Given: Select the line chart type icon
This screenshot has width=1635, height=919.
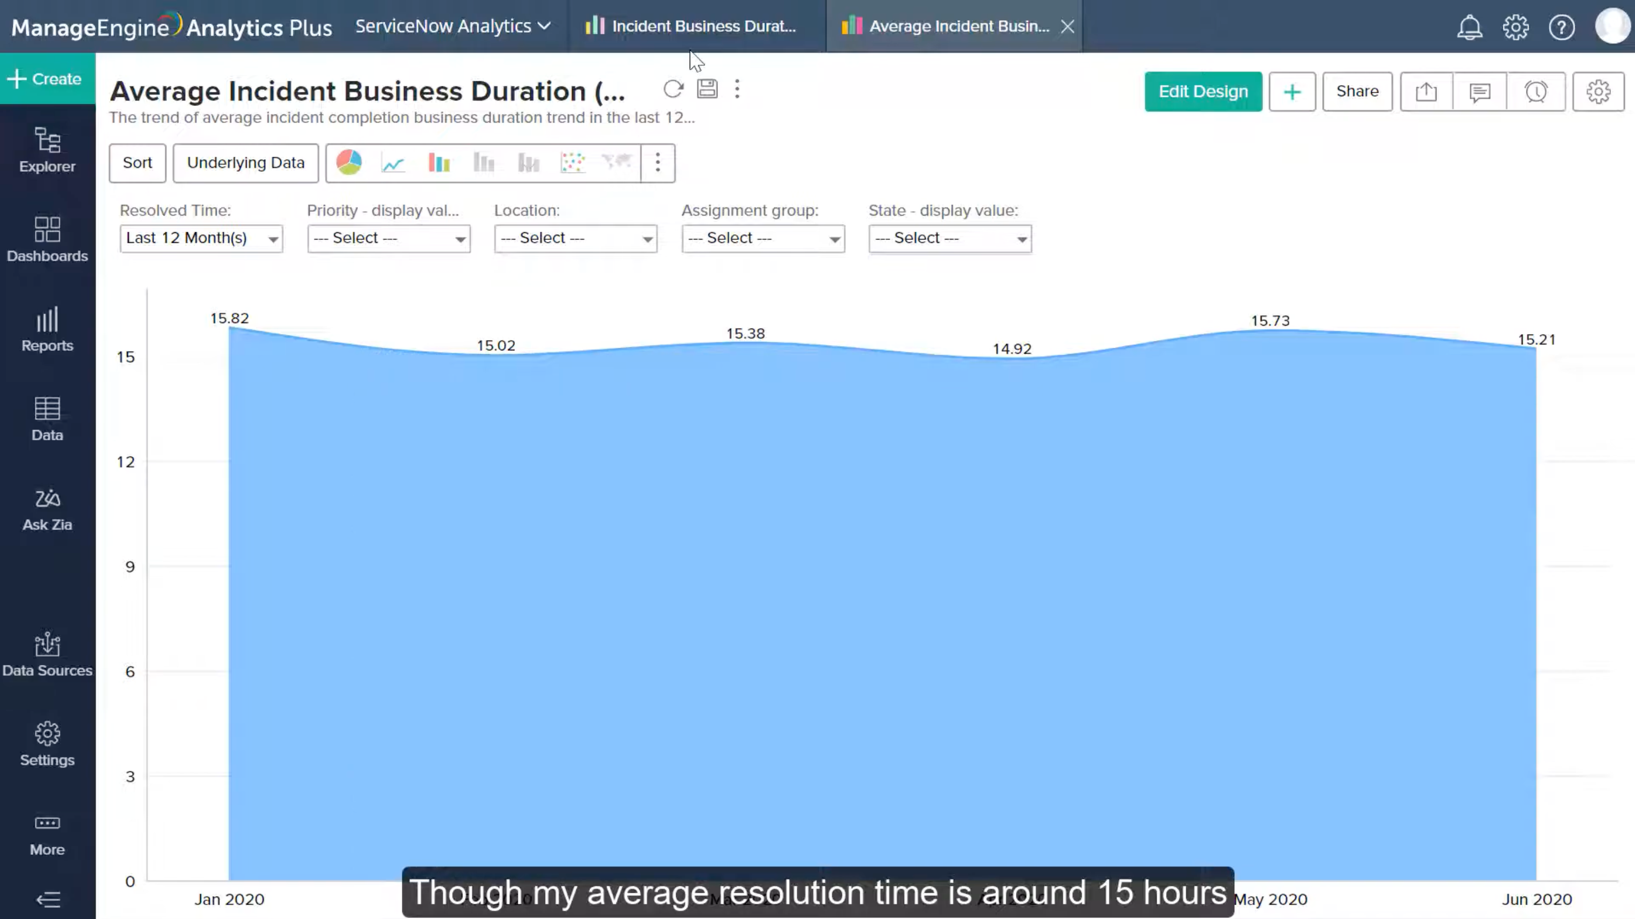Looking at the screenshot, I should click(x=394, y=164).
